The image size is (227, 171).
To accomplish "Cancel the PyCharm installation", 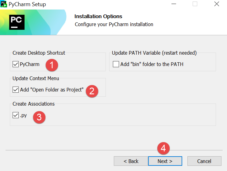I will [204, 161].
